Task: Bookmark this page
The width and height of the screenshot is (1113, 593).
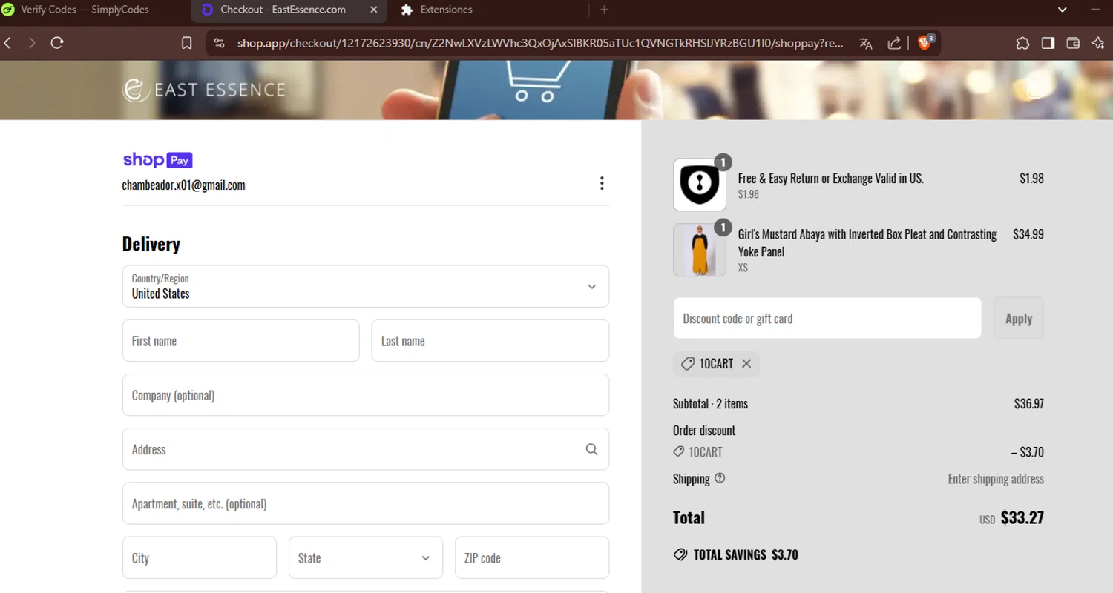Action: click(187, 43)
